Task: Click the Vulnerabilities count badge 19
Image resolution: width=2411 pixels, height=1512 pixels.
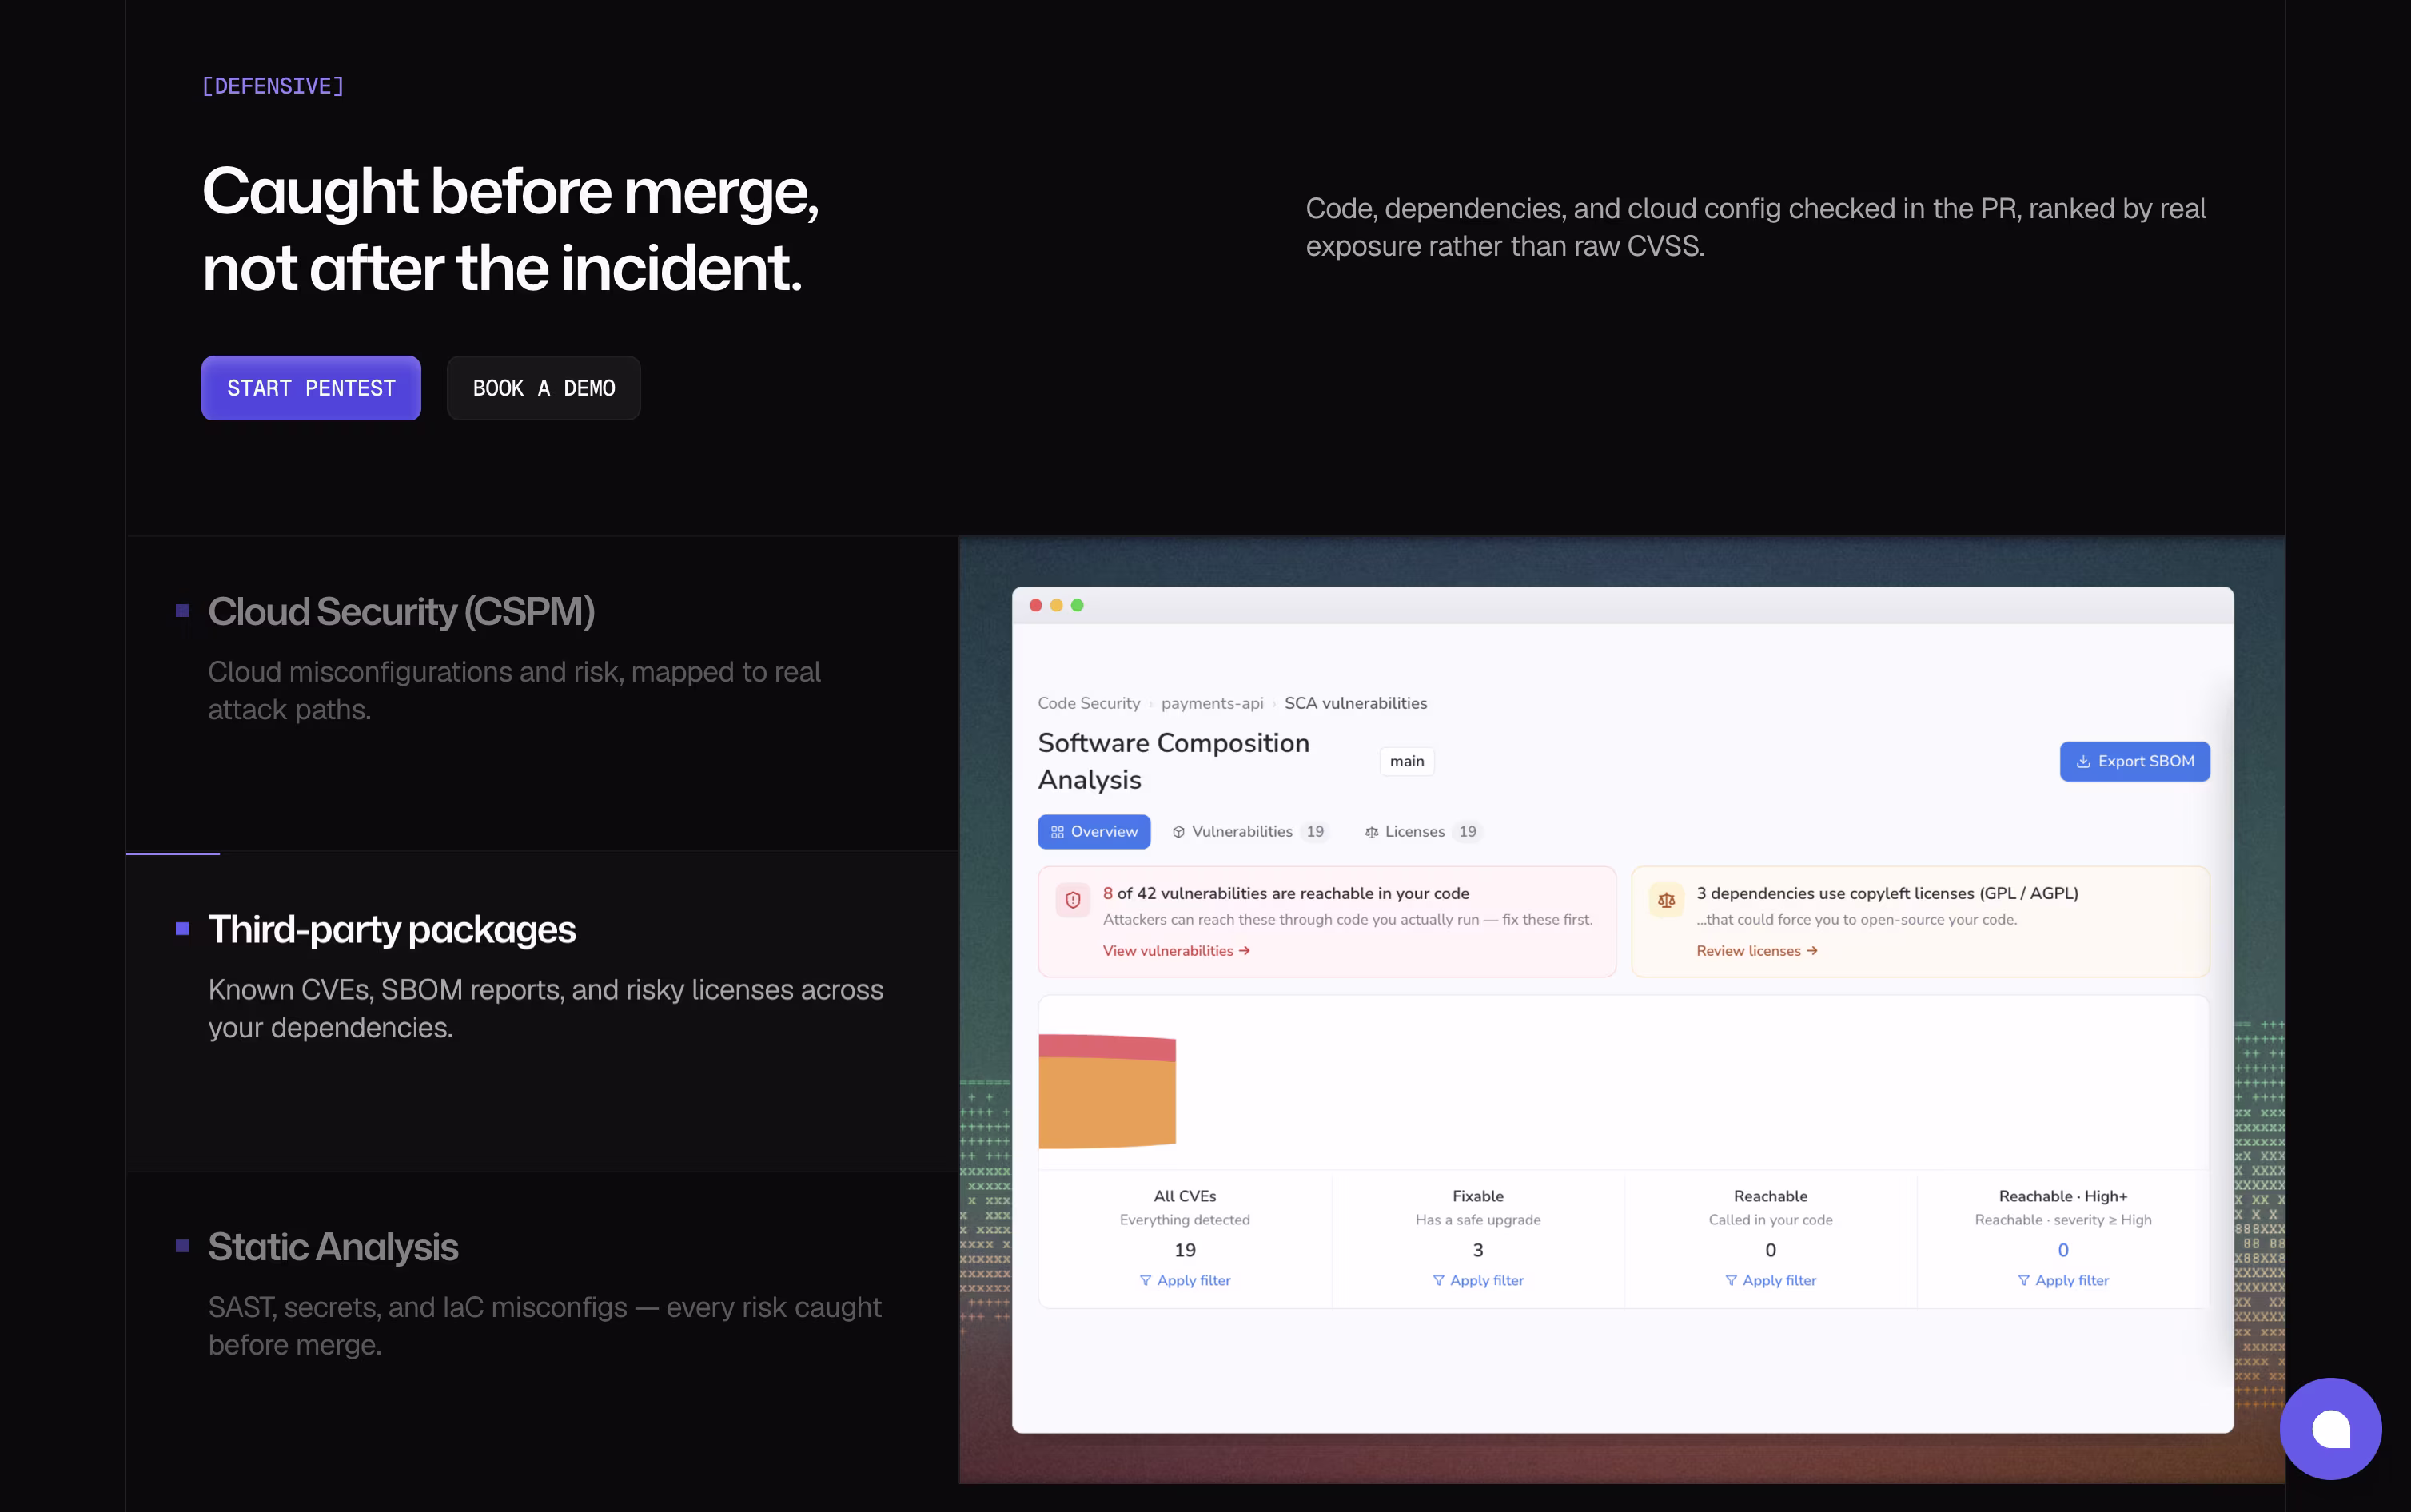Action: point(1315,831)
